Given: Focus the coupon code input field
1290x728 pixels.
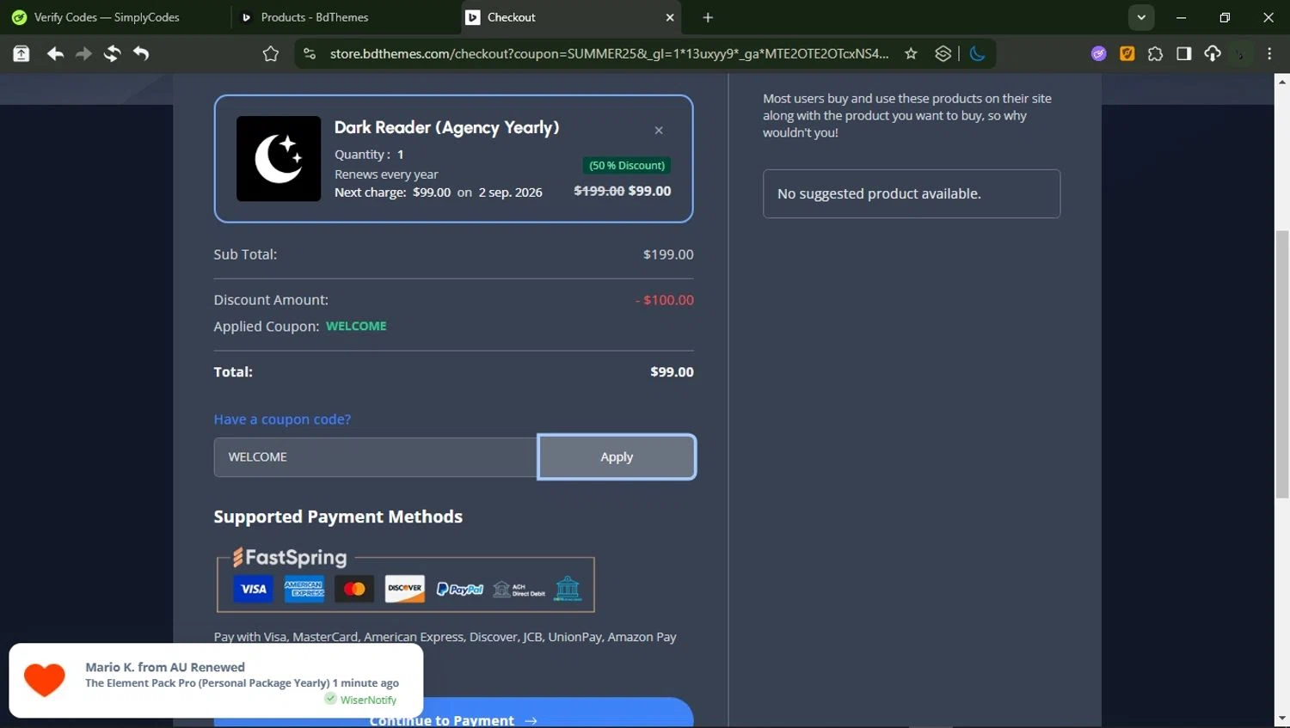Looking at the screenshot, I should click(x=376, y=457).
